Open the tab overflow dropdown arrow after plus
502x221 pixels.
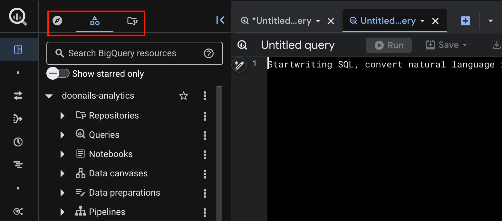(x=491, y=21)
